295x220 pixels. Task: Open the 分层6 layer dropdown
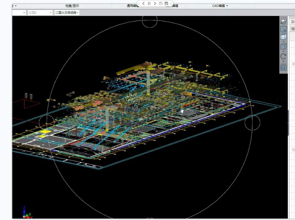coord(40,12)
